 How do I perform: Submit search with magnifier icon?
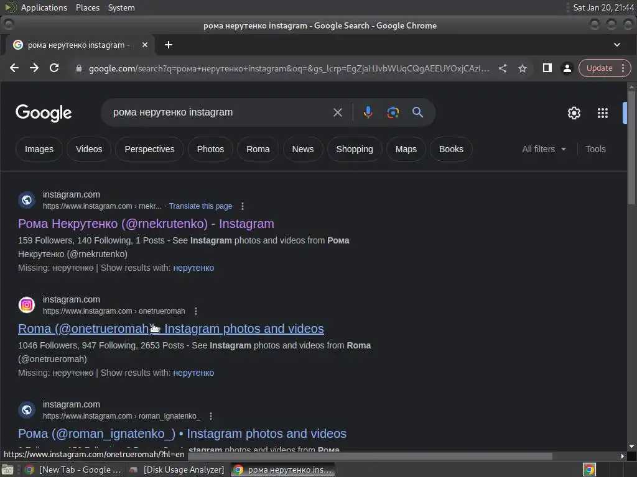(x=417, y=112)
